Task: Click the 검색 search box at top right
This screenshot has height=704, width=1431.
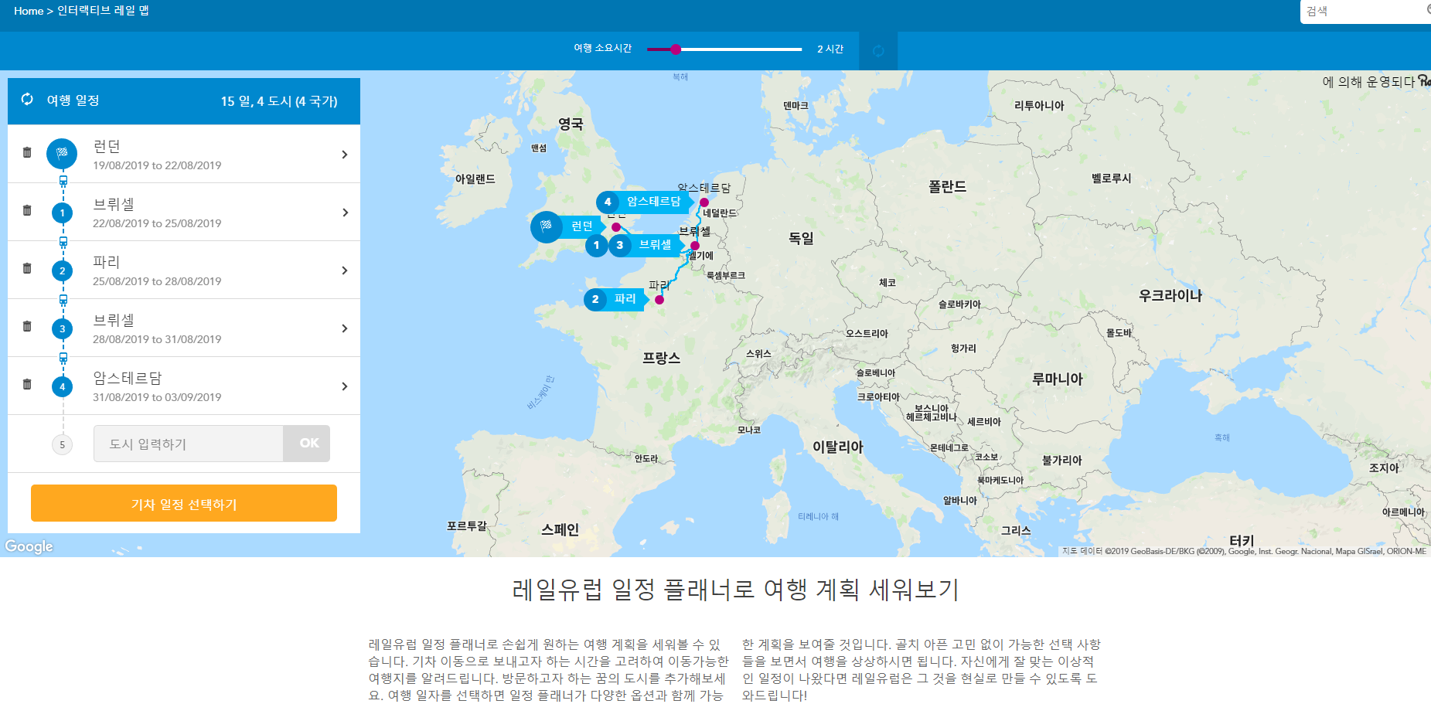Action: point(1365,12)
